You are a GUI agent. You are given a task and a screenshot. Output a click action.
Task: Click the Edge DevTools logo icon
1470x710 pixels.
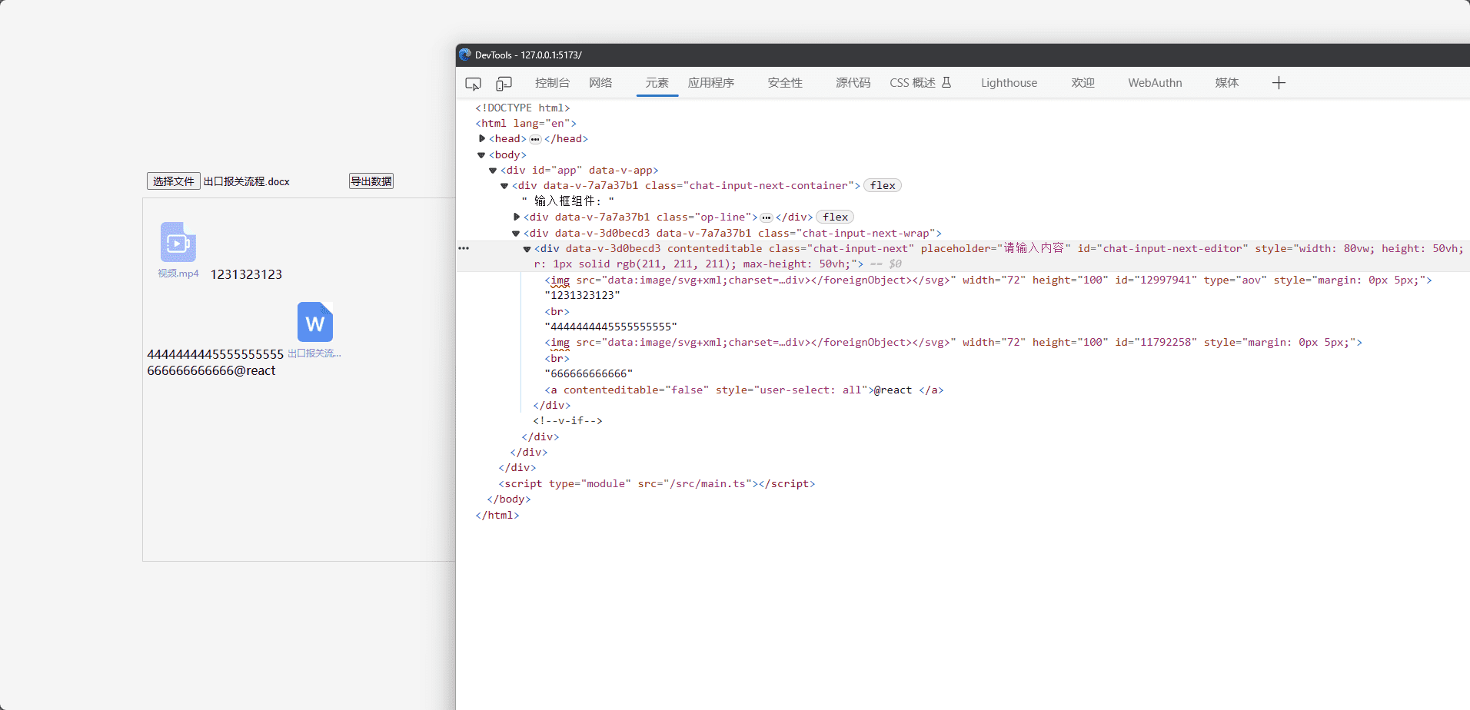click(464, 55)
